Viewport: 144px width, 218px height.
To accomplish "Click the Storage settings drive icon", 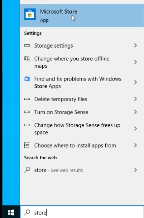I will [x=27, y=45].
